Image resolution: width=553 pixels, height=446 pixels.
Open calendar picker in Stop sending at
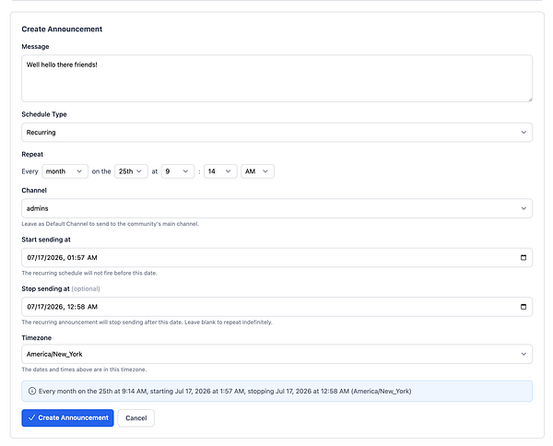[x=524, y=307]
